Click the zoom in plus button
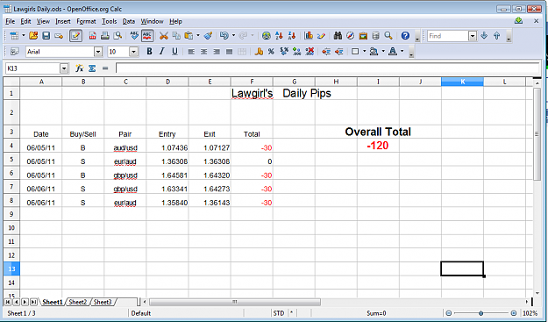 514,313
